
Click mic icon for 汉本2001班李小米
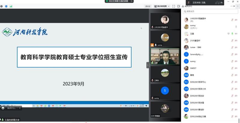point(232,89)
